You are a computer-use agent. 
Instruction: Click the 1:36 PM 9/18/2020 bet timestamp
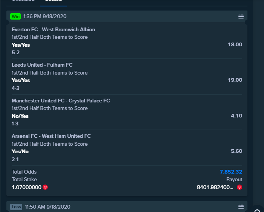(x=45, y=16)
